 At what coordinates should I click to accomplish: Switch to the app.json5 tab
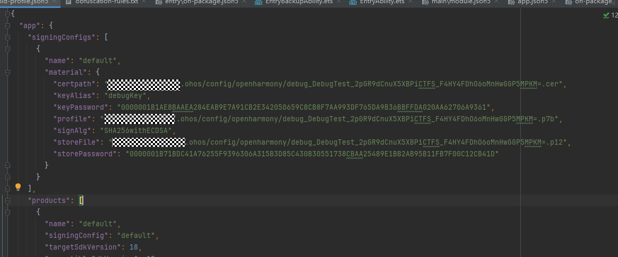click(533, 2)
